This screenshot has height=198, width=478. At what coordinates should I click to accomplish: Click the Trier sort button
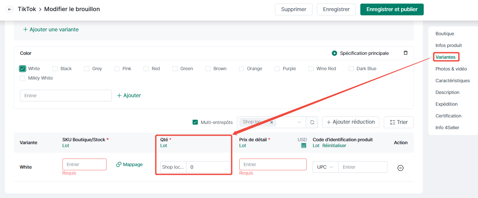coord(399,122)
